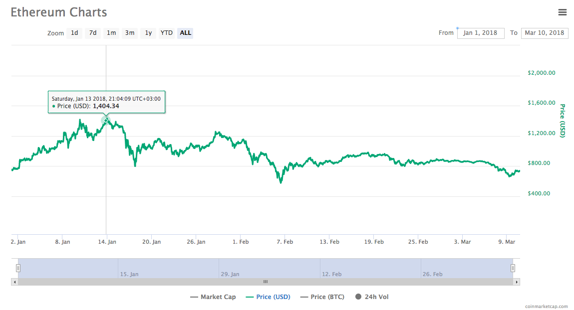Click the 24h Vol legend circle

358,297
